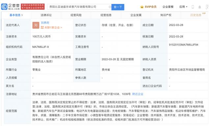Image resolution: width=209 pixels, height=126 pixels.
Task: Select the region value 贵州省
Action: [x=106, y=70]
